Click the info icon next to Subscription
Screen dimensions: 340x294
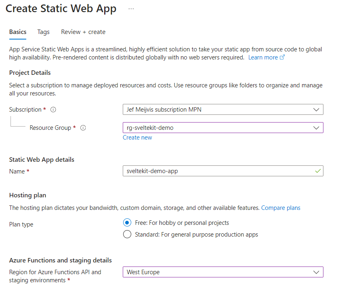coord(53,110)
